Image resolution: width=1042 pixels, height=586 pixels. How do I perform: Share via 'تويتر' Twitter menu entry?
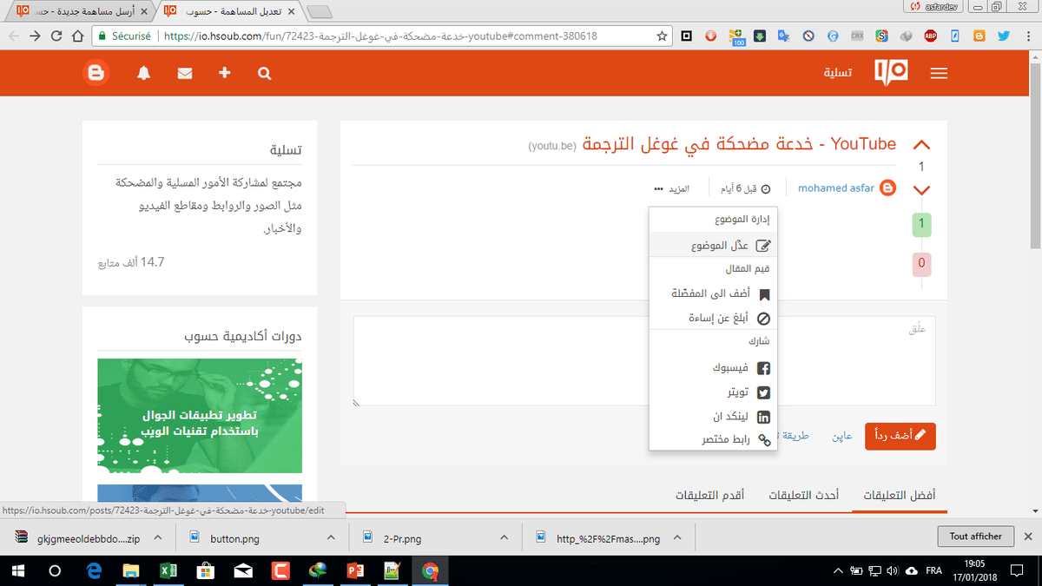click(713, 392)
